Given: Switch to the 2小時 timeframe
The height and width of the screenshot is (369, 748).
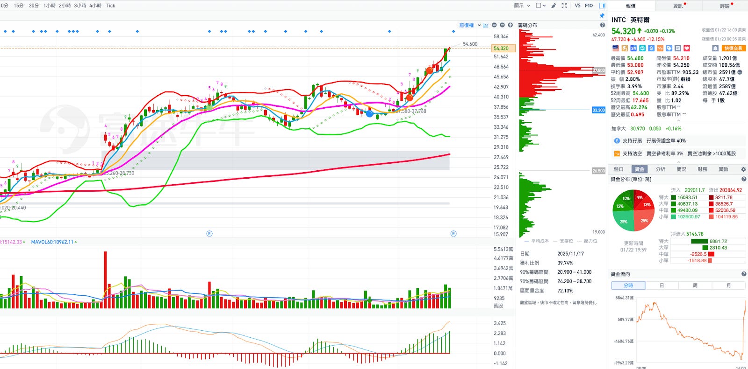Looking at the screenshot, I should 65,6.
